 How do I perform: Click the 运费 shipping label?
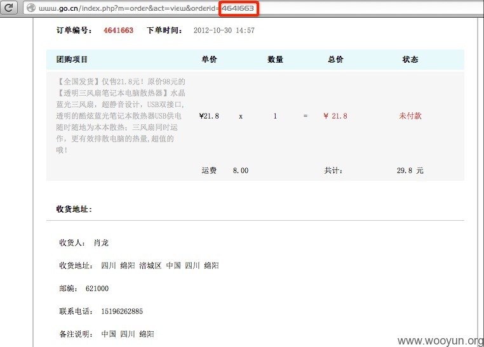coord(209,171)
